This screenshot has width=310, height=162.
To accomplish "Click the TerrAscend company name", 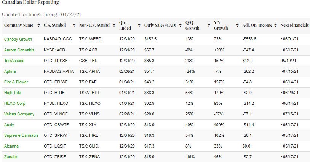I will point(15,61).
